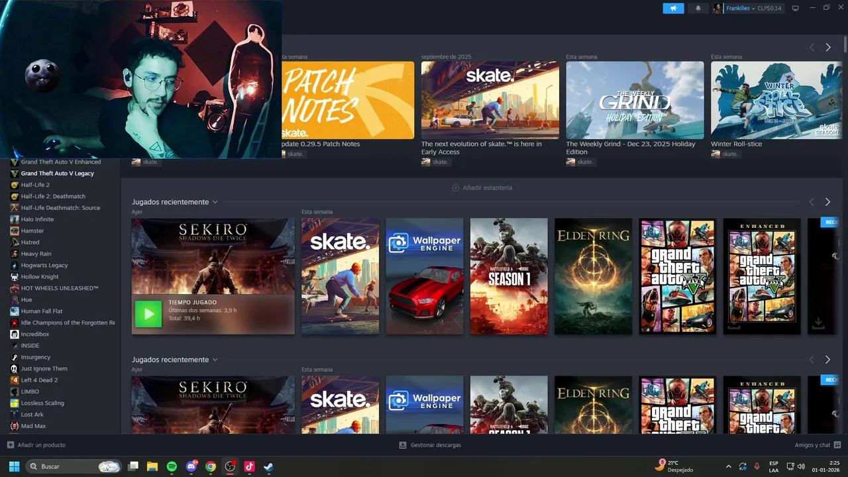The width and height of the screenshot is (848, 477).
Task: Select Hollow Knight in library list
Action: [40, 277]
